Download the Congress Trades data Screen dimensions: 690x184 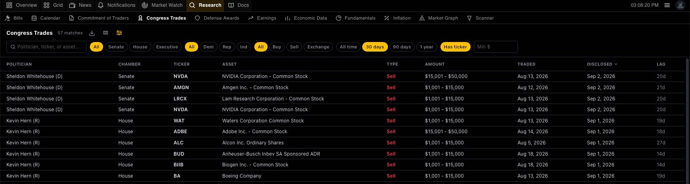point(92,33)
